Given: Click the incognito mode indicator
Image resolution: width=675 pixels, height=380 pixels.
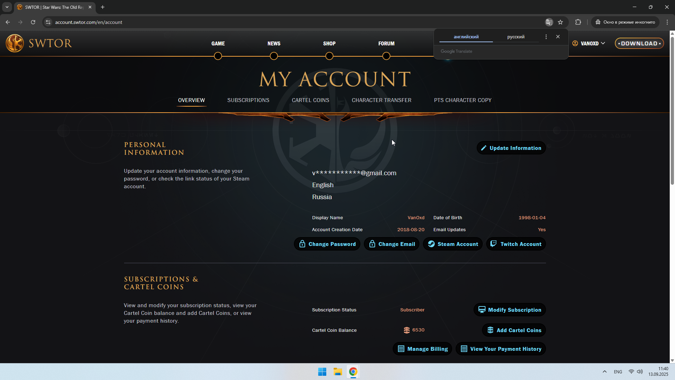Looking at the screenshot, I should click(625, 22).
